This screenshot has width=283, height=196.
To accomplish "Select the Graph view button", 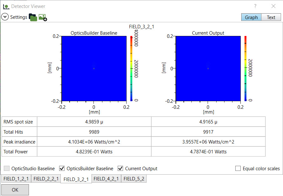I will coord(251,17).
